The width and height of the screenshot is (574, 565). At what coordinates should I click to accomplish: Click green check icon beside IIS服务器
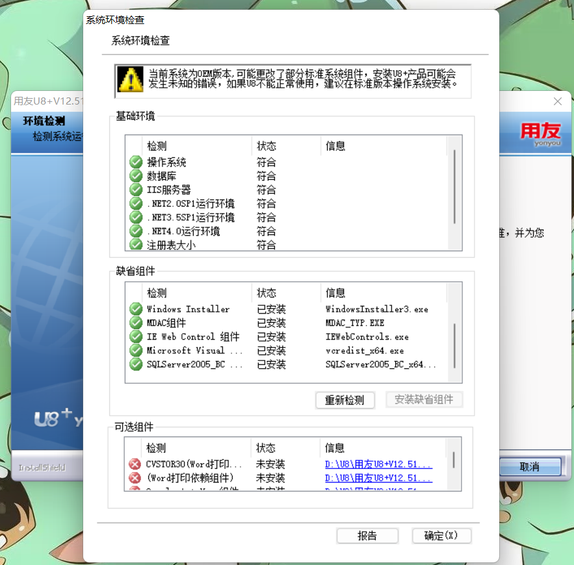click(x=136, y=190)
